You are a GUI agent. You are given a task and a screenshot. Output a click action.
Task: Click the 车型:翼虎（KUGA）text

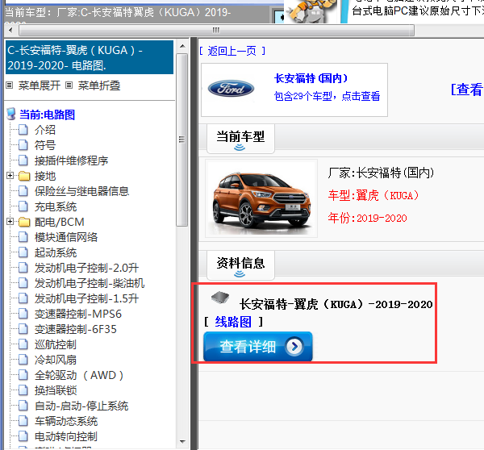pos(373,195)
